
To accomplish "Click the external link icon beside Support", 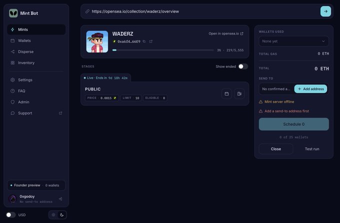I will point(60,113).
